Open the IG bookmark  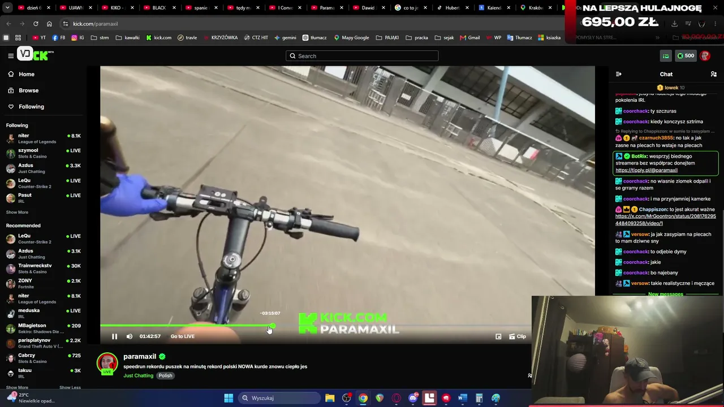click(x=77, y=38)
